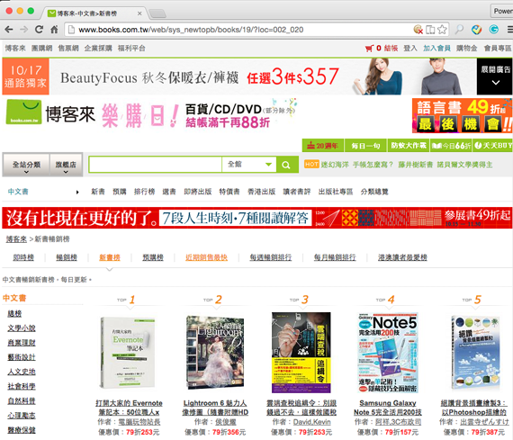Image resolution: width=513 pixels, height=440 pixels.
Task: Go to the browser home icon
Action: click(x=54, y=30)
